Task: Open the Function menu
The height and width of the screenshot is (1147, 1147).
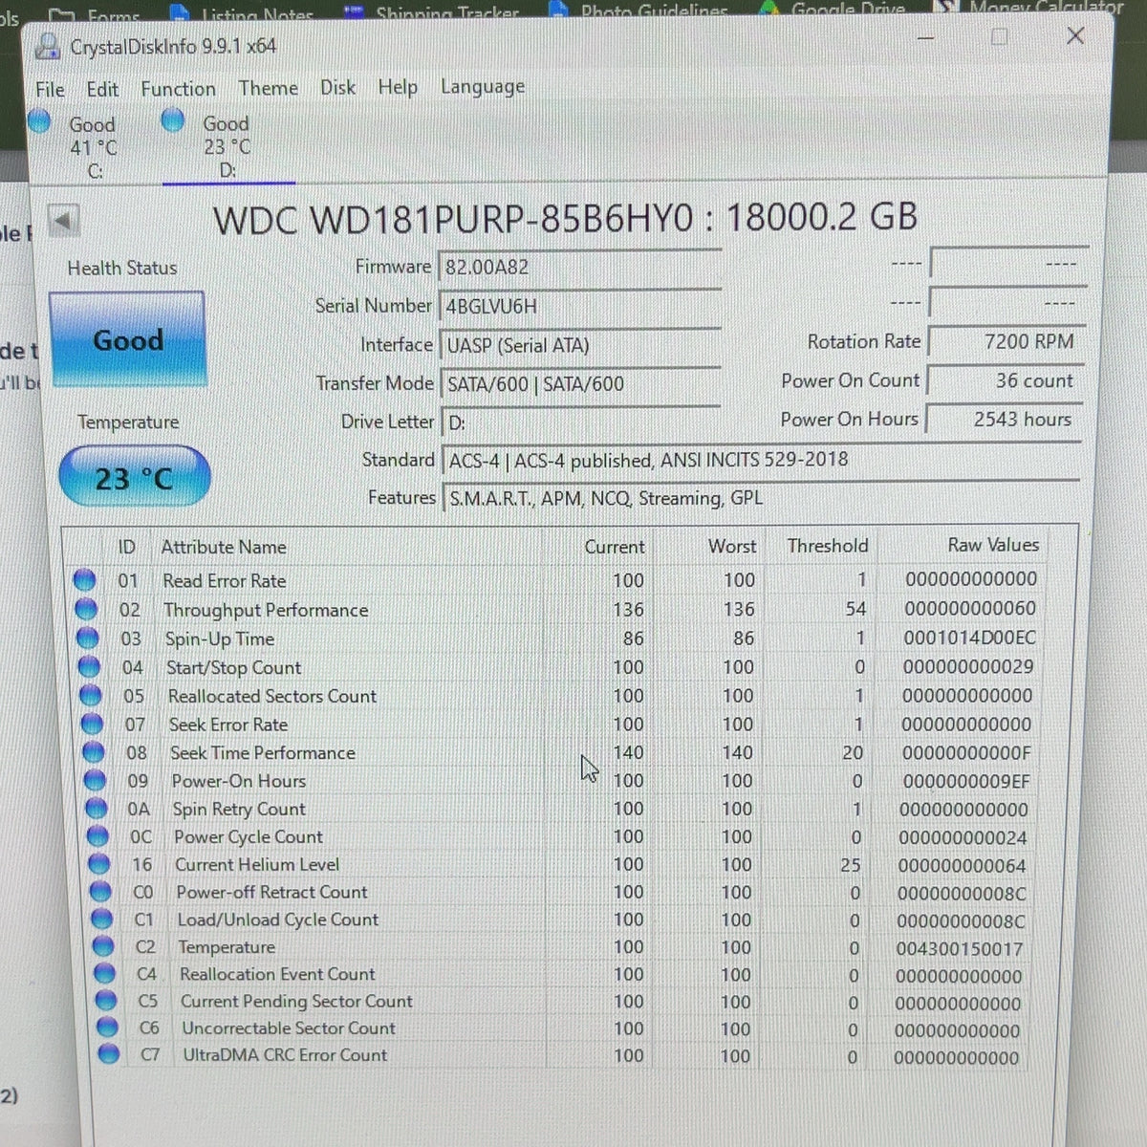Action: coord(178,89)
